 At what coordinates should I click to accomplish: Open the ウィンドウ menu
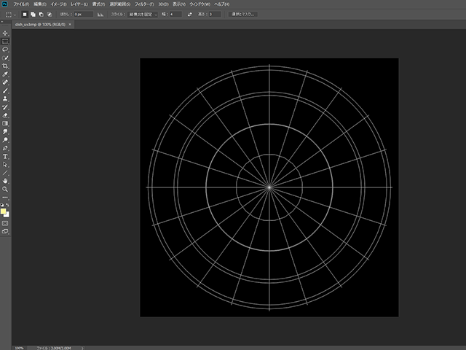point(200,4)
